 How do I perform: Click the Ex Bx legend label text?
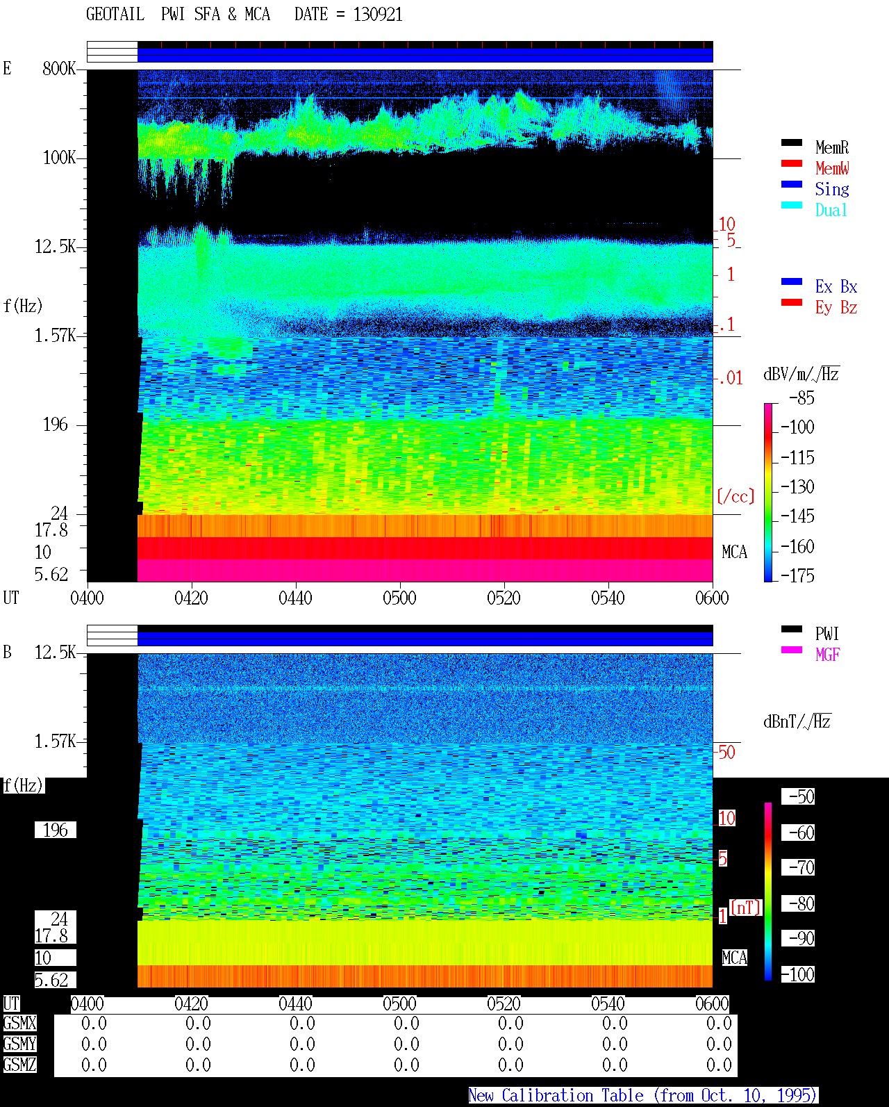coord(836,286)
